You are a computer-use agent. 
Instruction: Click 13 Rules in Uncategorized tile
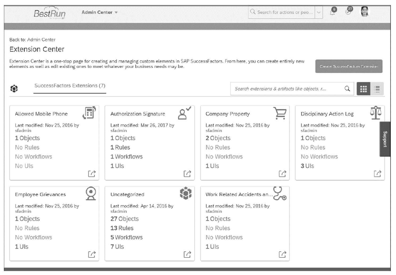122,228
